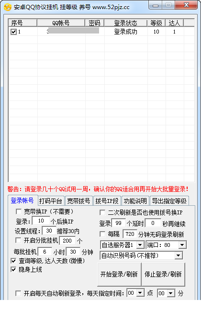The width and height of the screenshot is (201, 311).
Task: Click 登录 count field showing 10
Action: [x=41, y=221]
